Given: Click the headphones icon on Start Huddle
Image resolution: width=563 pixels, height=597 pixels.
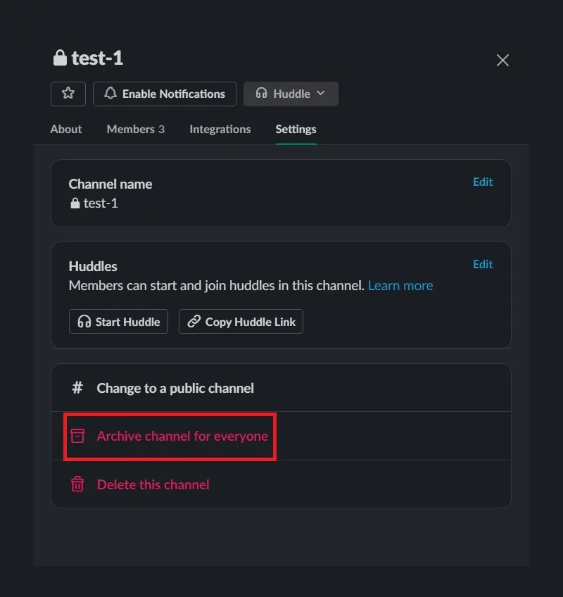Looking at the screenshot, I should [84, 322].
